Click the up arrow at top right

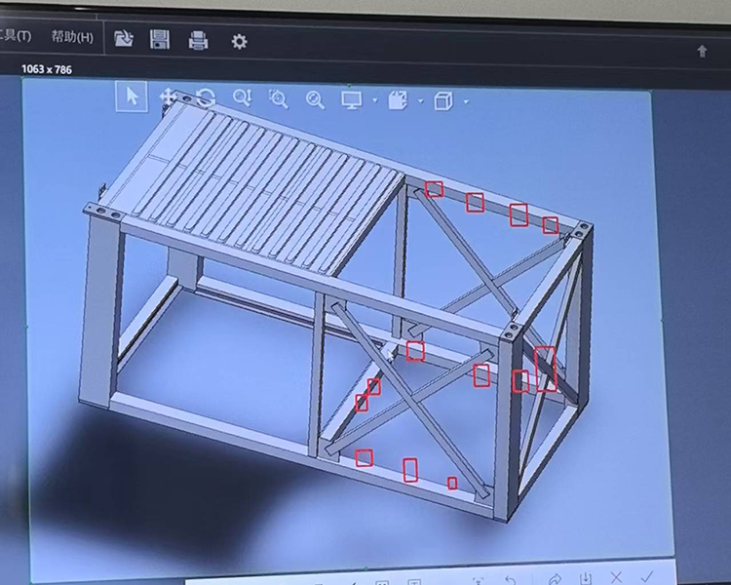click(x=702, y=52)
